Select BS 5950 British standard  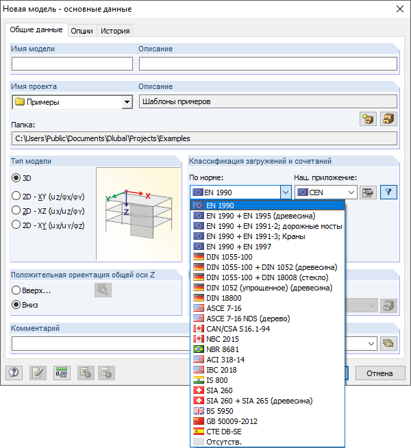[x=268, y=411]
